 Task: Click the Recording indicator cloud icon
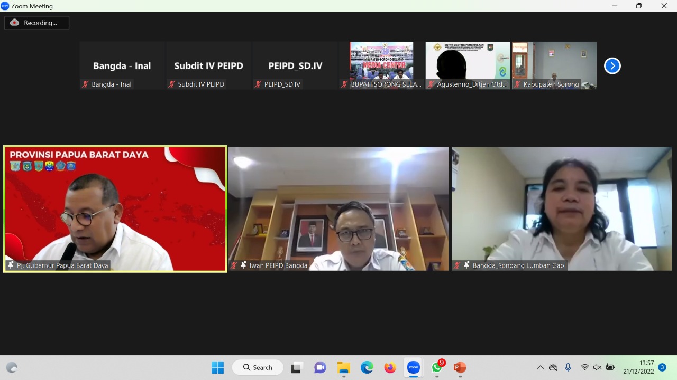tap(14, 23)
